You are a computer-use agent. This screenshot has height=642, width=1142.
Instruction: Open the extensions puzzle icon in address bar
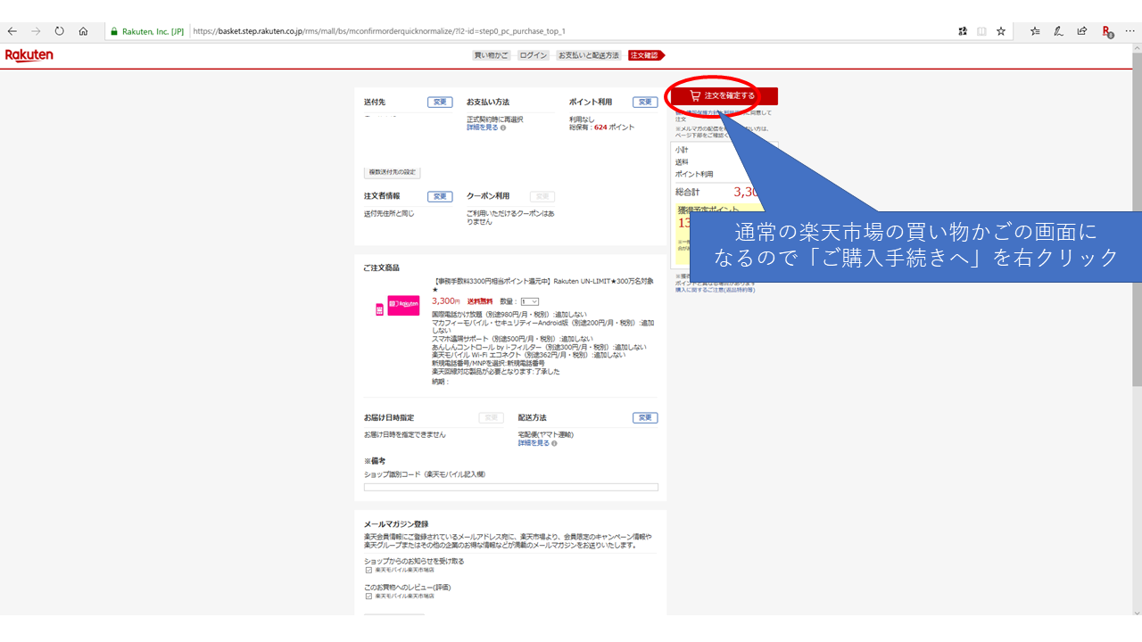click(963, 31)
